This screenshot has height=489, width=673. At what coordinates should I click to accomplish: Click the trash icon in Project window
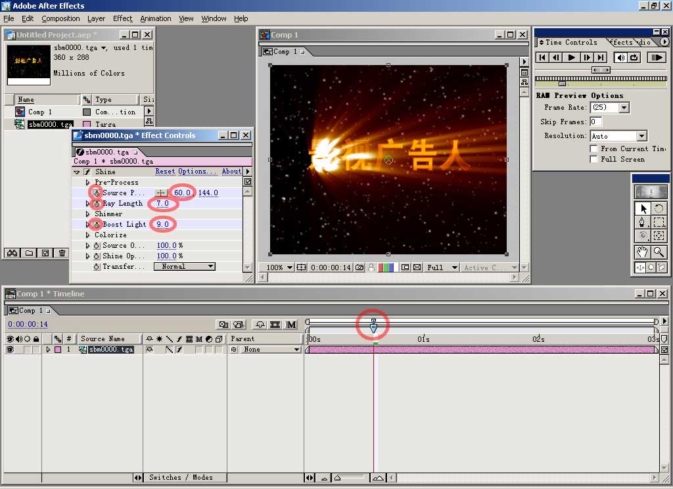pos(62,253)
